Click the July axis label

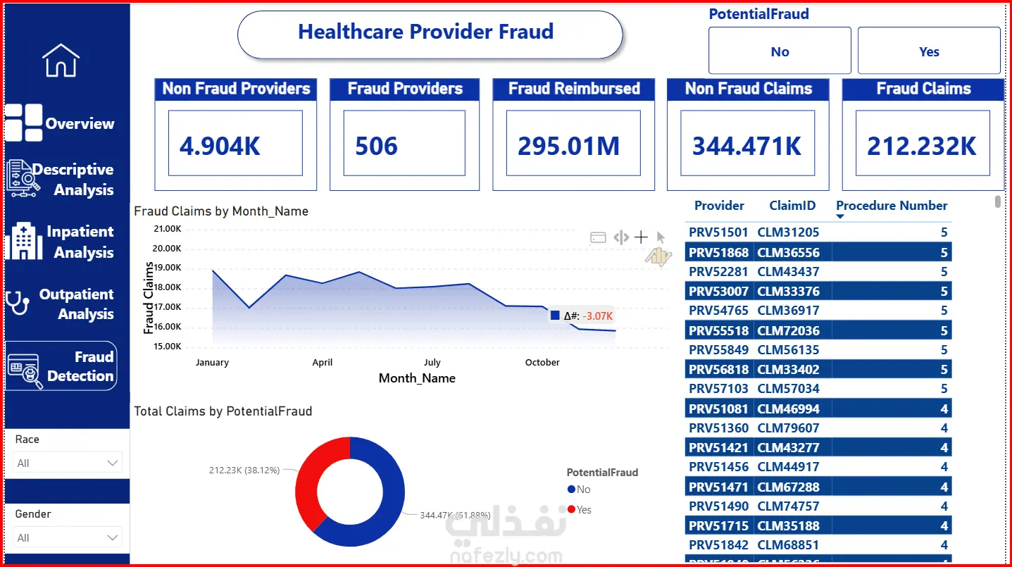click(432, 362)
